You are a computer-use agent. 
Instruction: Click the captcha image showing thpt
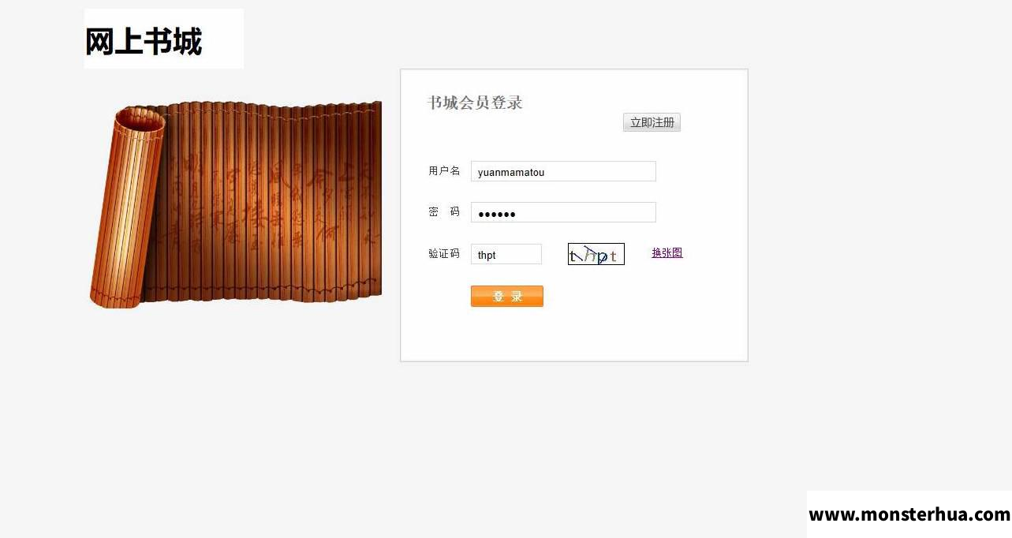coord(596,254)
